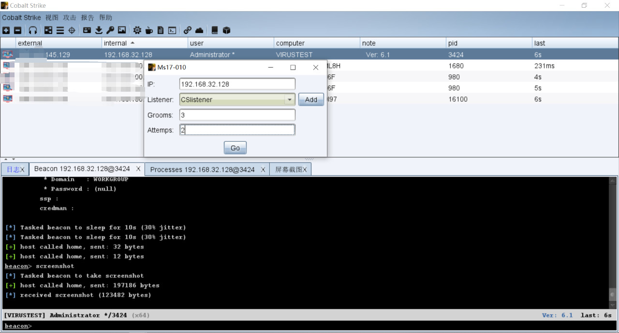
Task: Open the Screenshots picture icon
Action: tap(122, 30)
